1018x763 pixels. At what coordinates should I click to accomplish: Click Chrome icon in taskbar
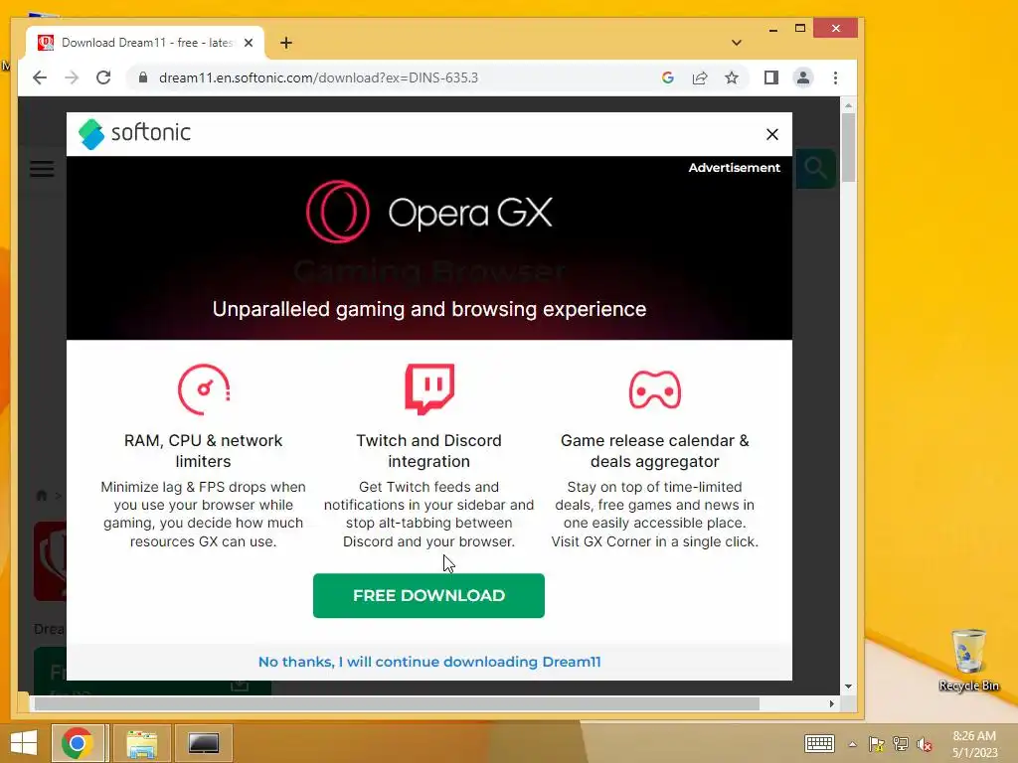[x=78, y=743]
